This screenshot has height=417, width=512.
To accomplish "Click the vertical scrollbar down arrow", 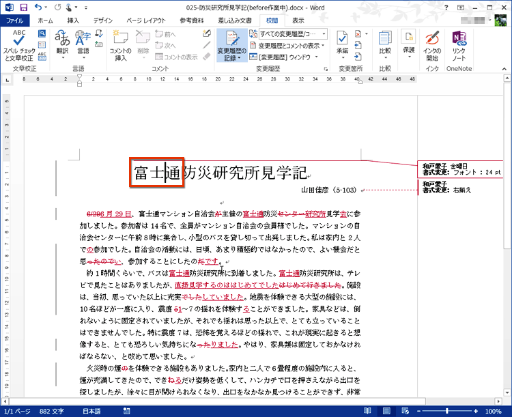I will [507, 392].
